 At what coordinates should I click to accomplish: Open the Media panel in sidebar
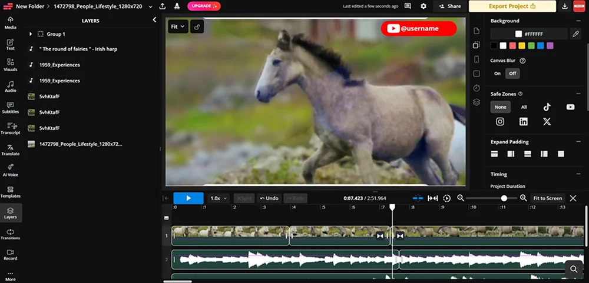tap(10, 22)
